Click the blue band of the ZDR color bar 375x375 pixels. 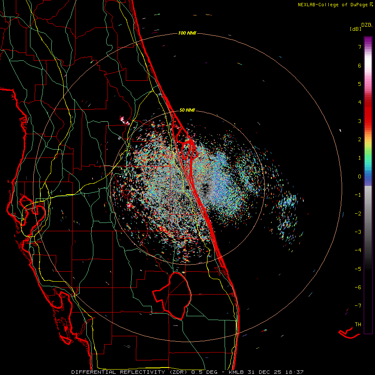(x=368, y=178)
